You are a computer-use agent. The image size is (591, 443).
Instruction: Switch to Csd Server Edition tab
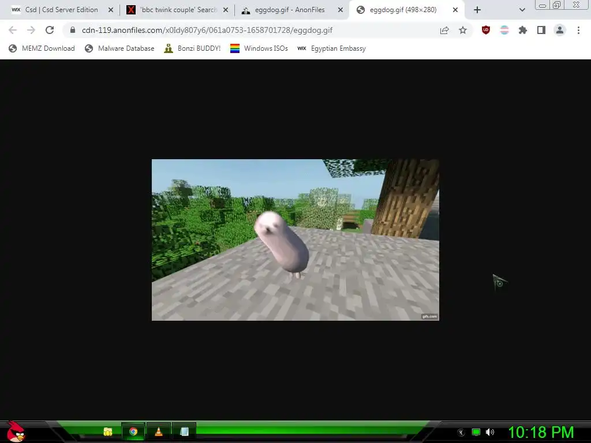[x=62, y=10]
